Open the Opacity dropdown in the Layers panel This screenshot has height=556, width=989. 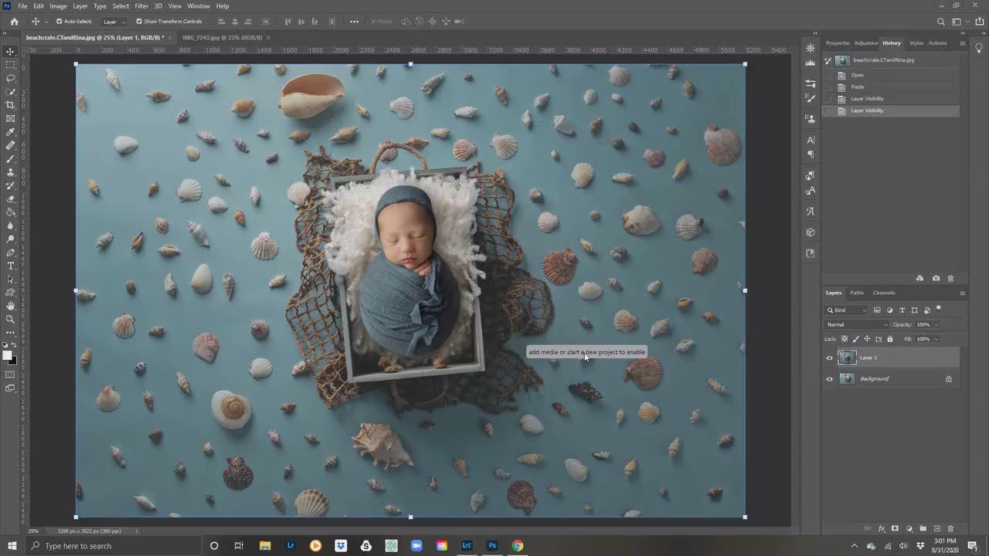coord(935,324)
